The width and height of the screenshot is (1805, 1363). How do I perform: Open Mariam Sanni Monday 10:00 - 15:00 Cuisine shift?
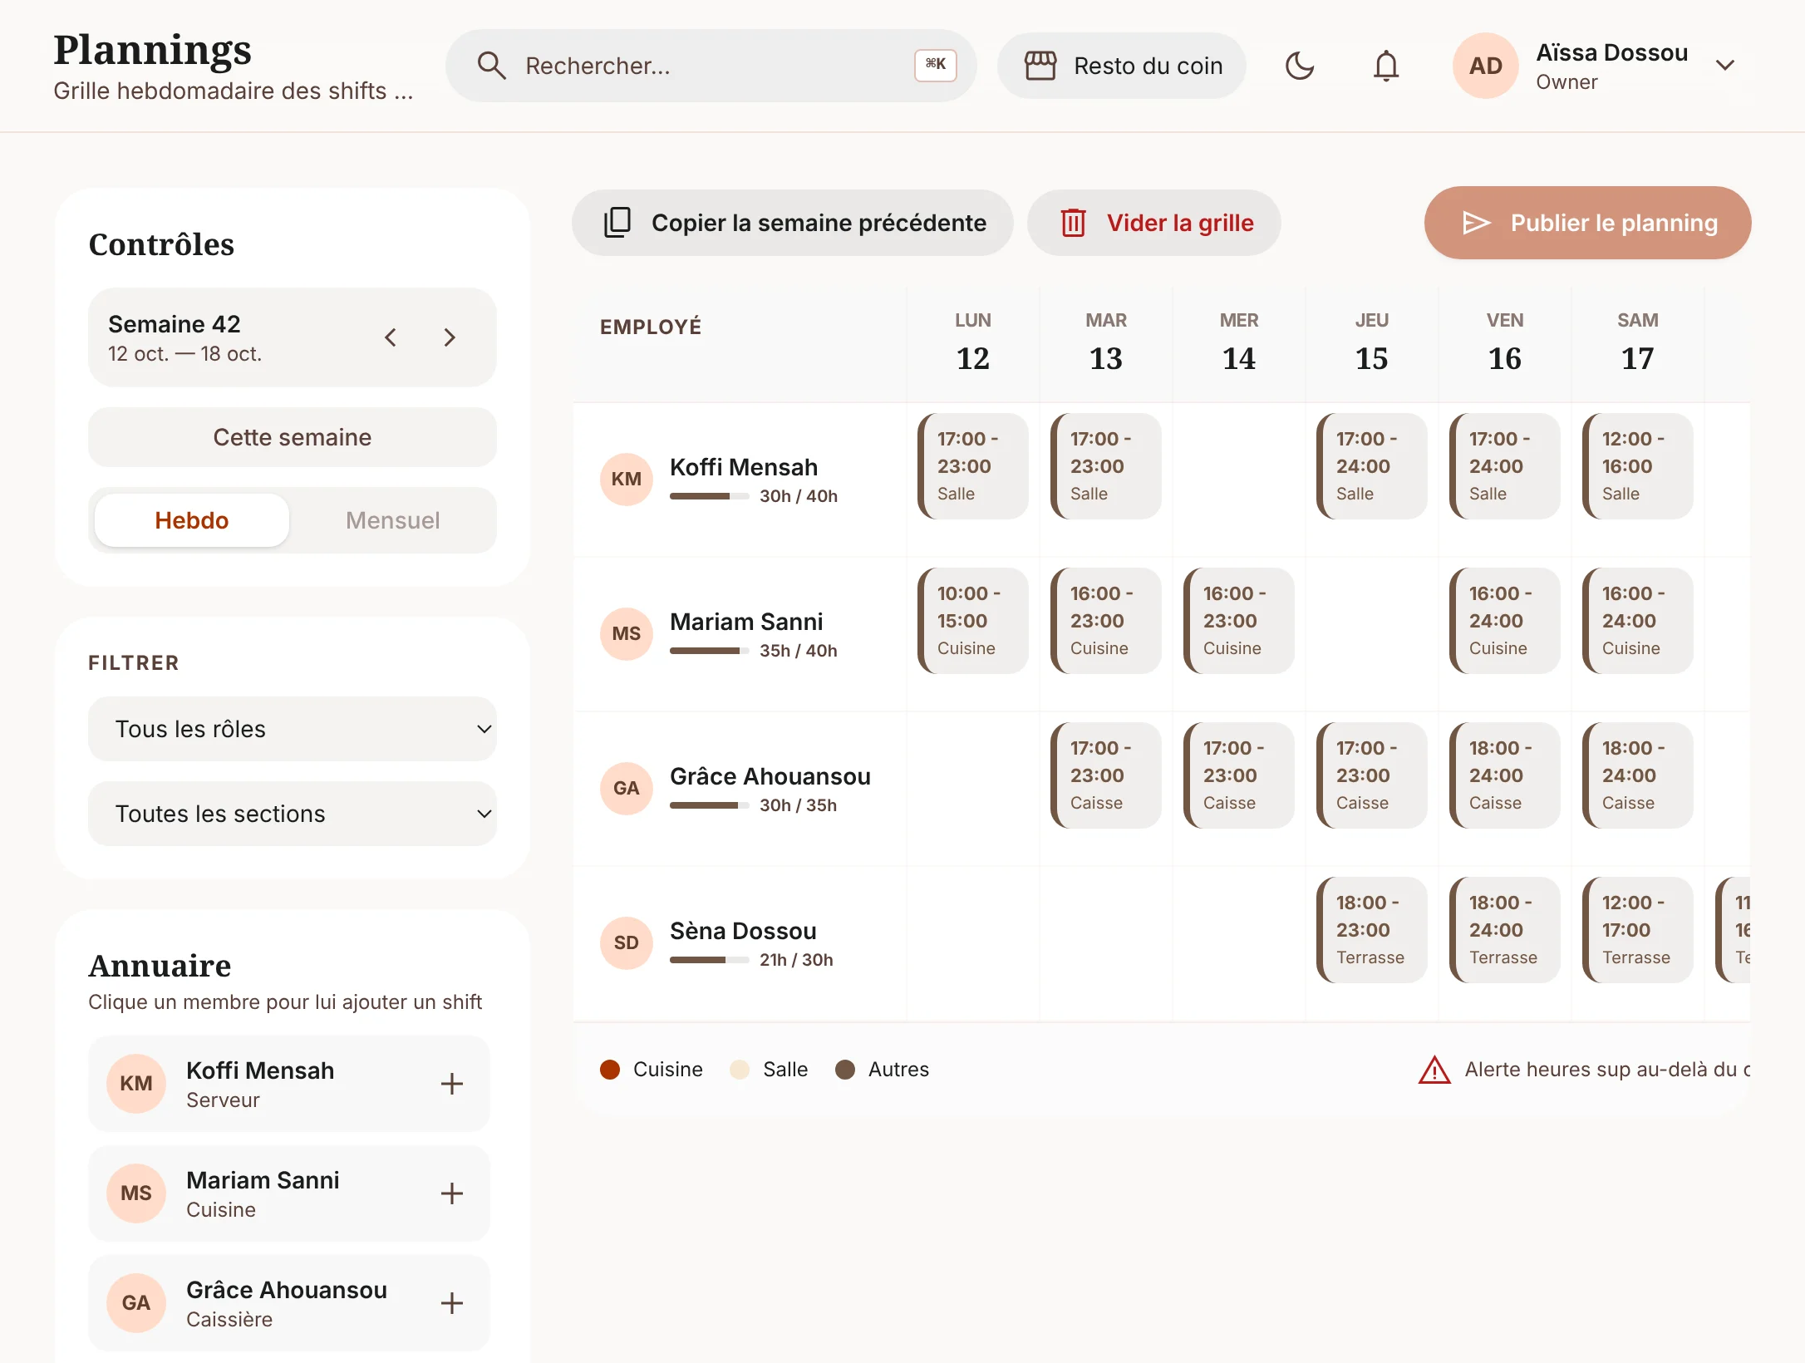pos(973,621)
